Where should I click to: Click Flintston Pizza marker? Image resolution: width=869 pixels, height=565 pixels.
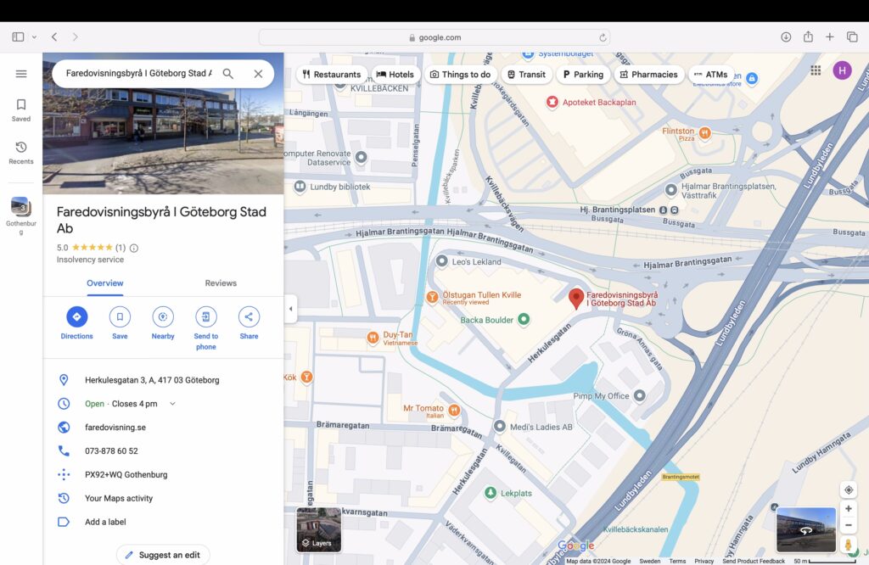(x=704, y=132)
